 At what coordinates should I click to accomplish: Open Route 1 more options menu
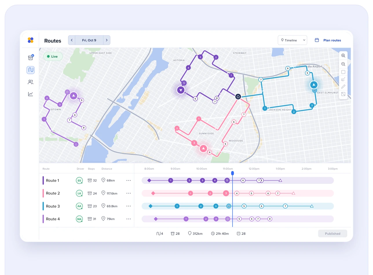(x=129, y=180)
